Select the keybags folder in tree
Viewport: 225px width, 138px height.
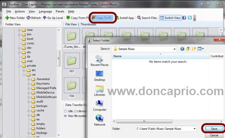42,133
